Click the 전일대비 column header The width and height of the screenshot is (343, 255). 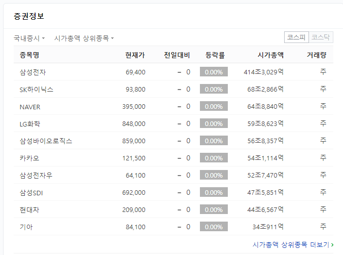point(177,55)
